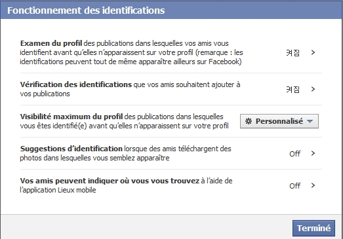Toggle Off status for location check-ins

[295, 186]
